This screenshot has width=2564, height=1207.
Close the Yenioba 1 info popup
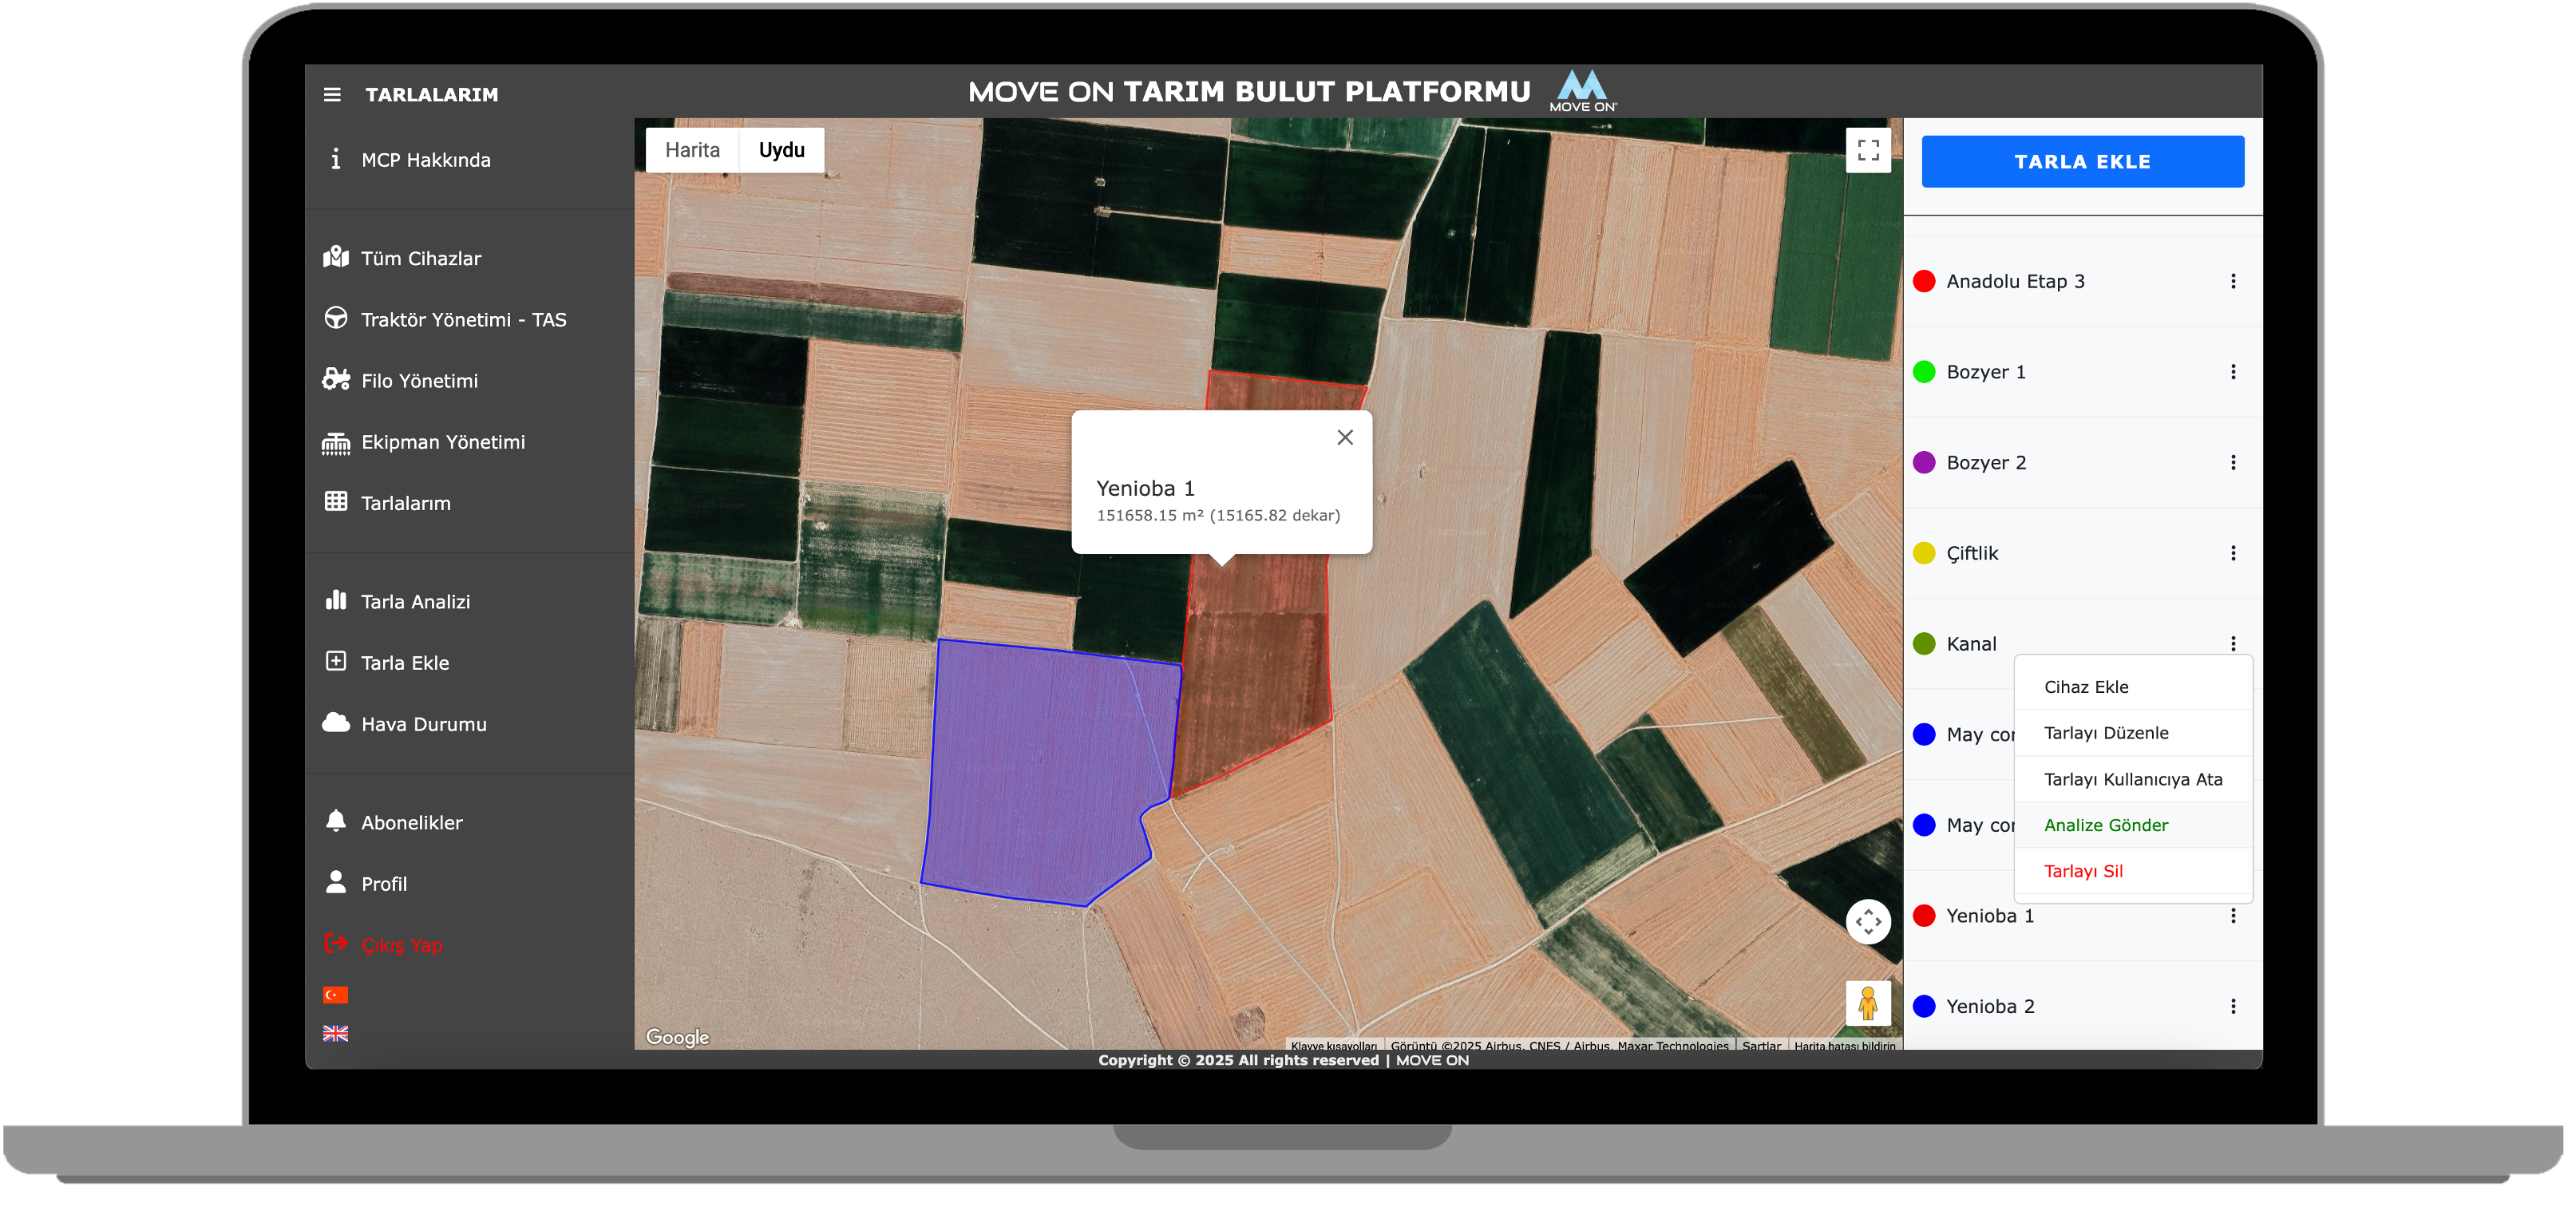pyautogui.click(x=1345, y=437)
